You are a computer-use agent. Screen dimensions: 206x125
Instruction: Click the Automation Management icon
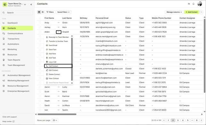(4, 75)
